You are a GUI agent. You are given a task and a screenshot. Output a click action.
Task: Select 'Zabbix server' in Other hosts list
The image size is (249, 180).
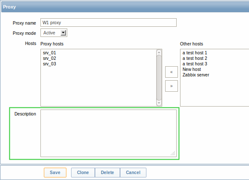pyautogui.click(x=196, y=75)
